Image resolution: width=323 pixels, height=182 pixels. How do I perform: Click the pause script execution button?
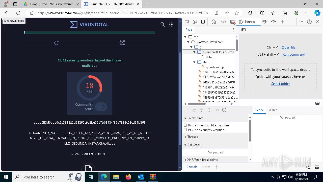coord(186,110)
